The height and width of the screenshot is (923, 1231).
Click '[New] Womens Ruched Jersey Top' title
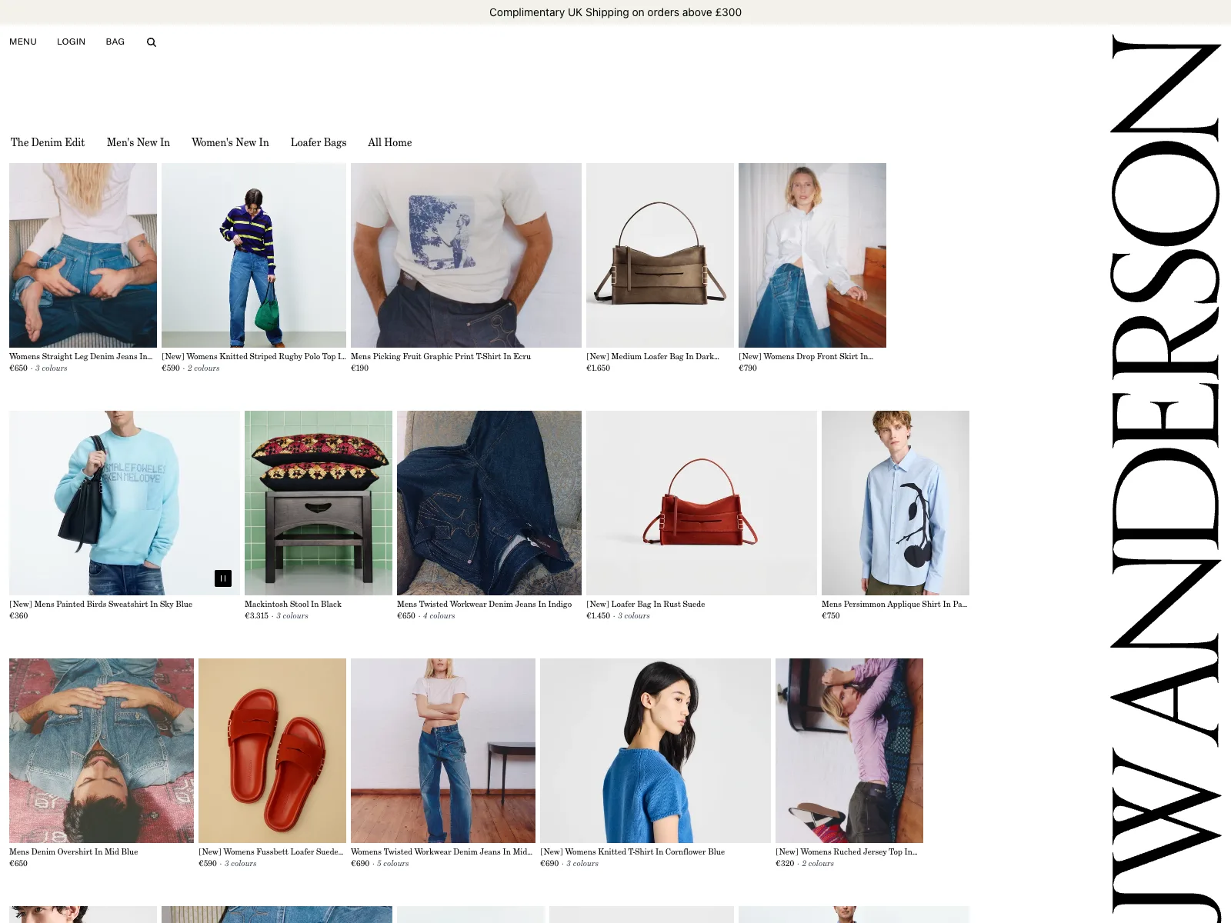[x=846, y=851]
